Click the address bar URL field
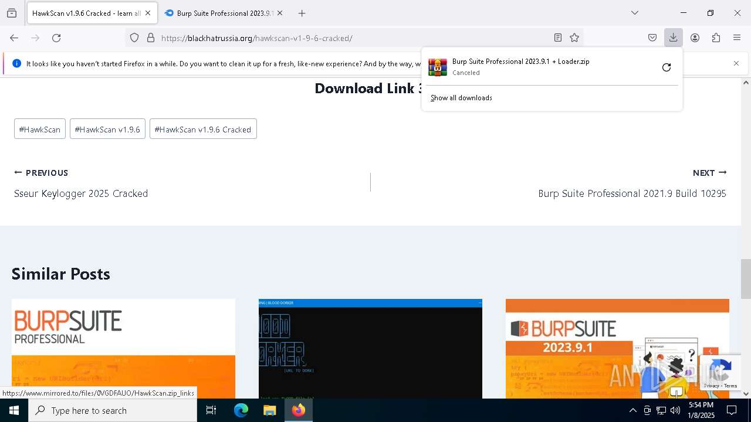Viewport: 751px width, 422px height. click(354, 38)
